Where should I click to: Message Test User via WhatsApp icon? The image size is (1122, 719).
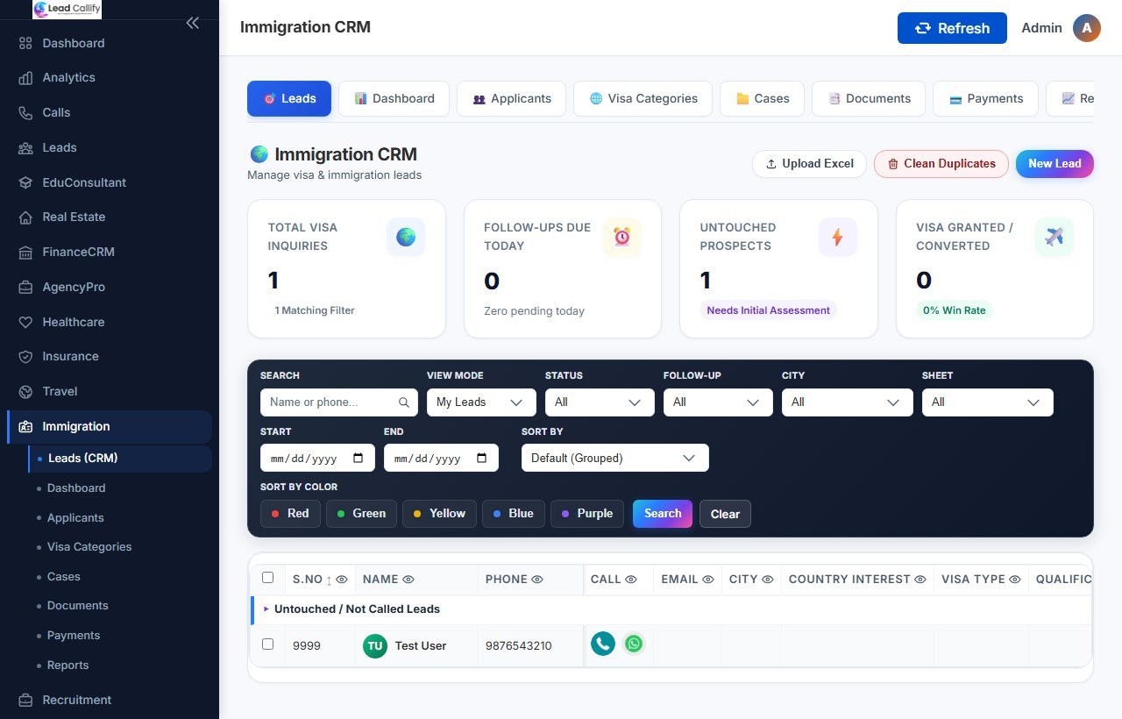point(634,644)
